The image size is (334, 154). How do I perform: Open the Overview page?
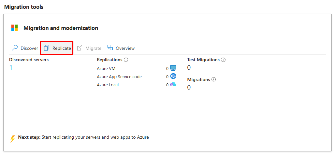[x=121, y=48]
